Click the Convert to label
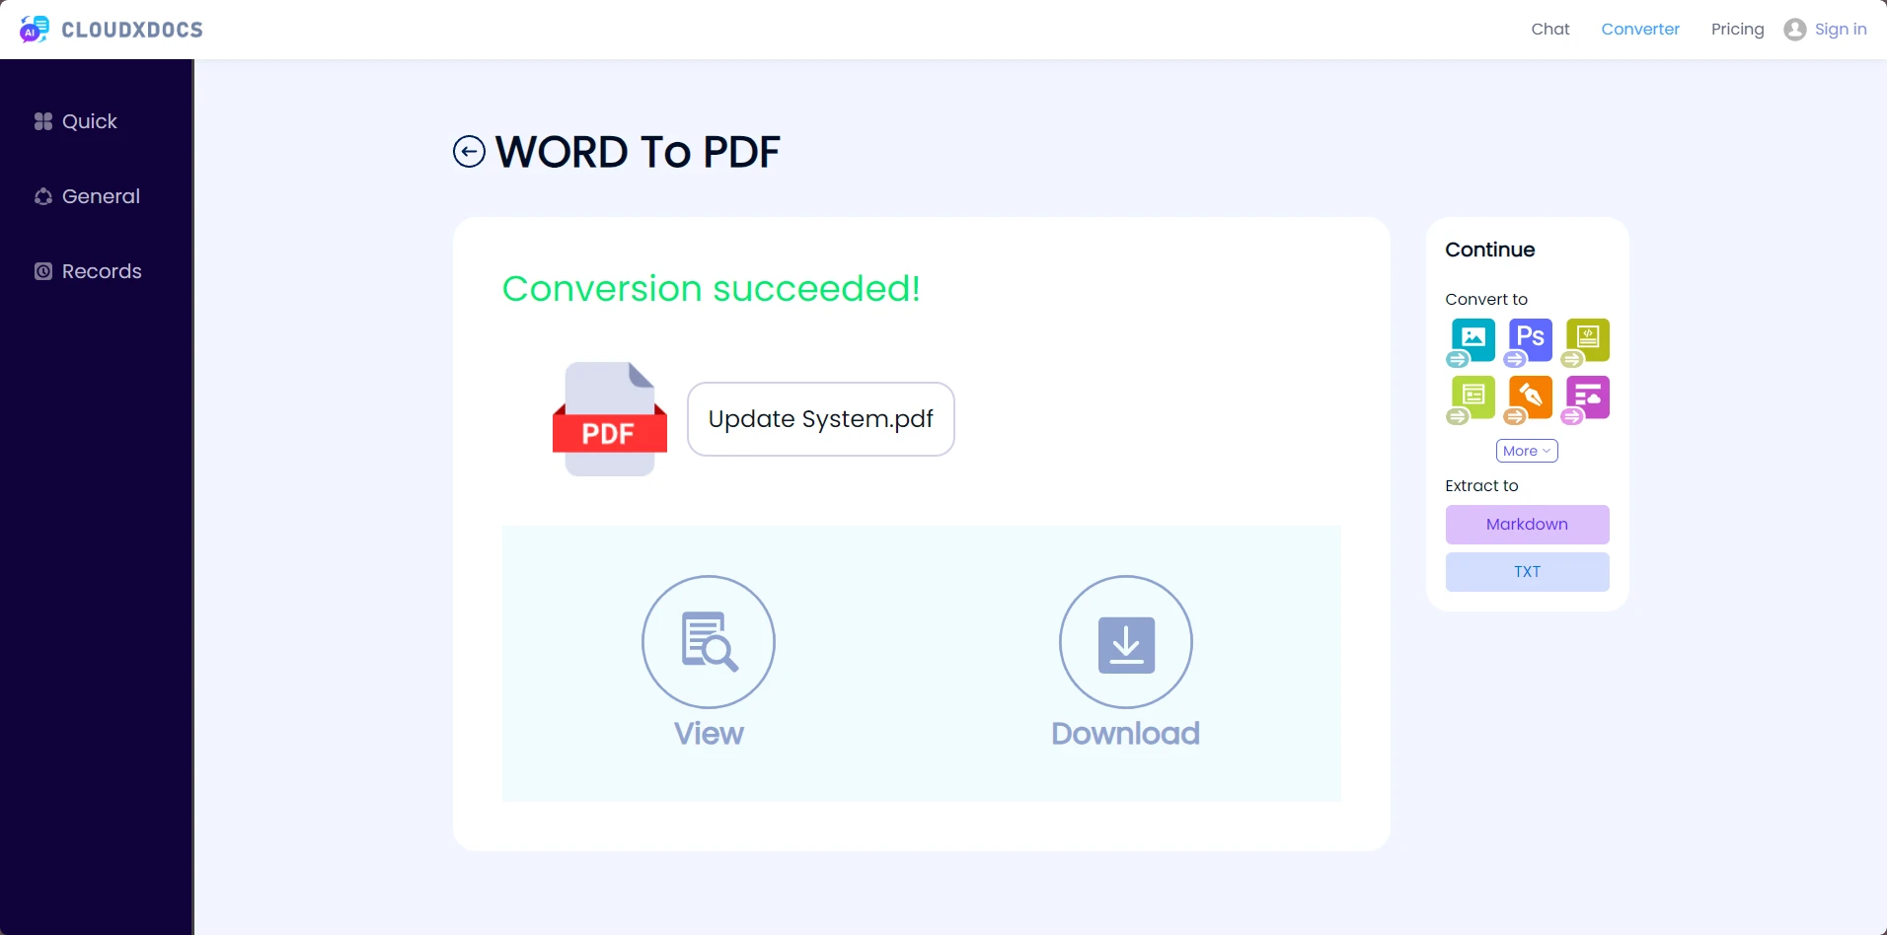 [1485, 299]
